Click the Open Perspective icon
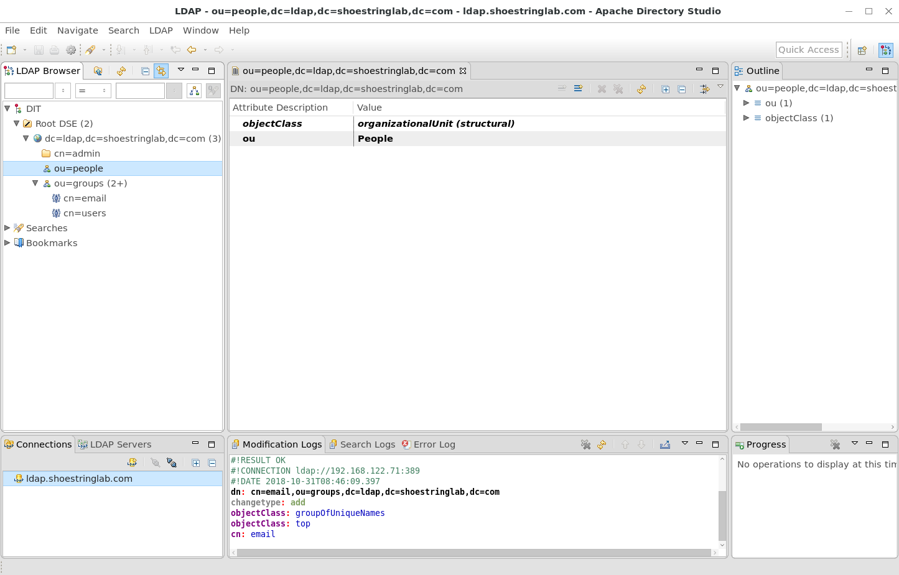899x575 pixels. 862,50
